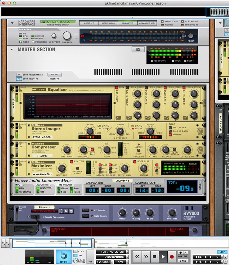
Task: Expand SHOW PROGRAMMER arrow button
Action: pyautogui.click(x=19, y=75)
